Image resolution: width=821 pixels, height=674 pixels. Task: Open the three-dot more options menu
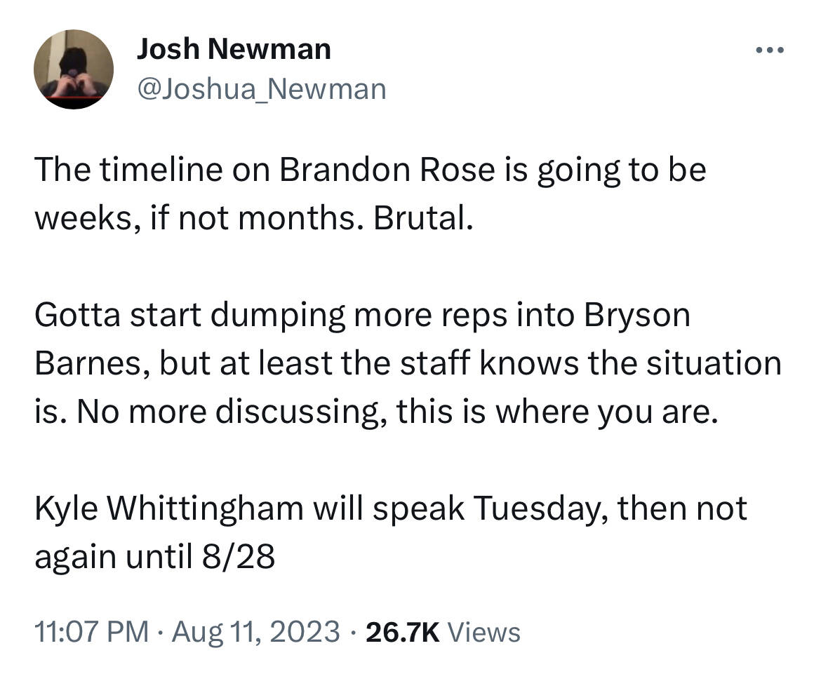click(x=770, y=50)
